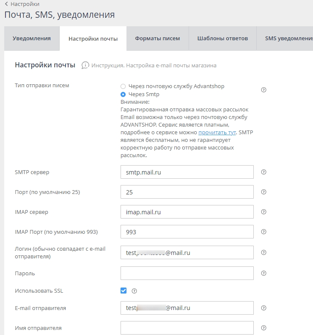The image size is (313, 335).
Task: Click help icon next to Пароль field
Action: pyautogui.click(x=264, y=273)
